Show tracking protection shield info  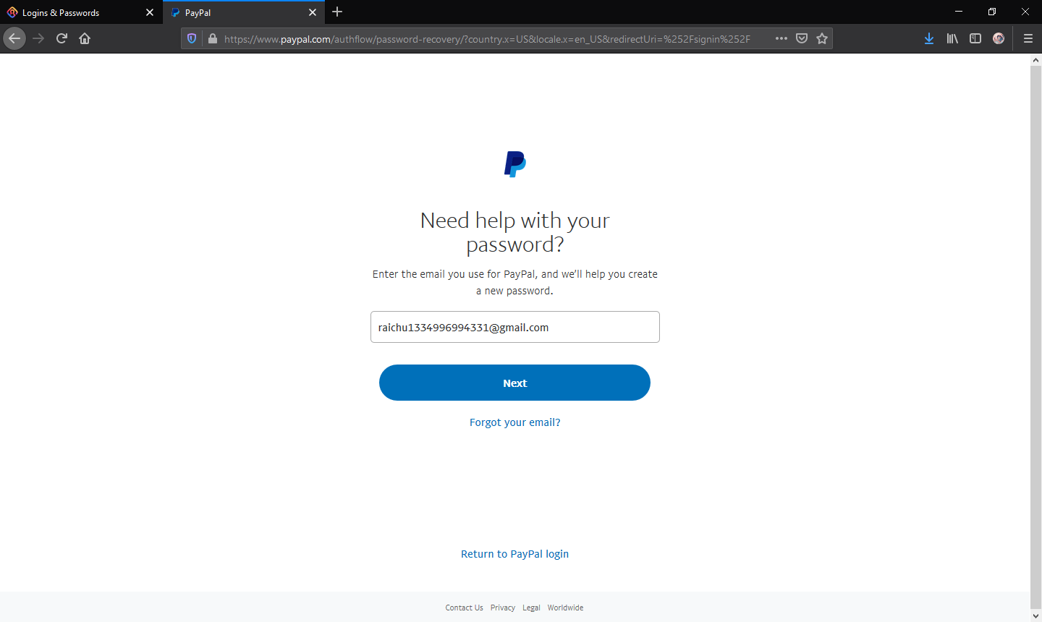[192, 38]
